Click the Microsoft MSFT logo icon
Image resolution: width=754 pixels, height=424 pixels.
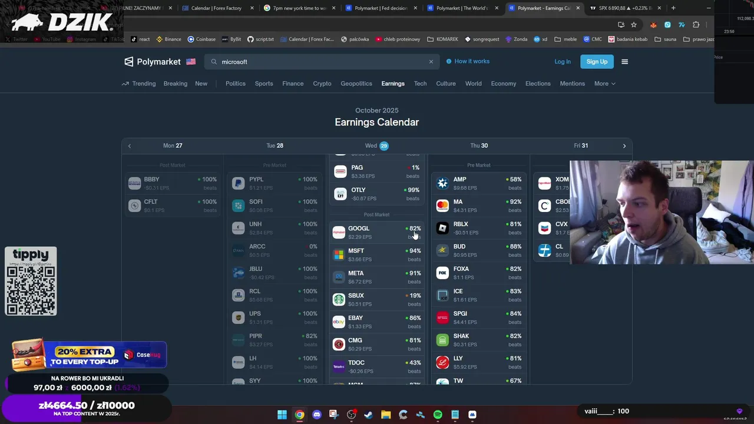pos(339,254)
